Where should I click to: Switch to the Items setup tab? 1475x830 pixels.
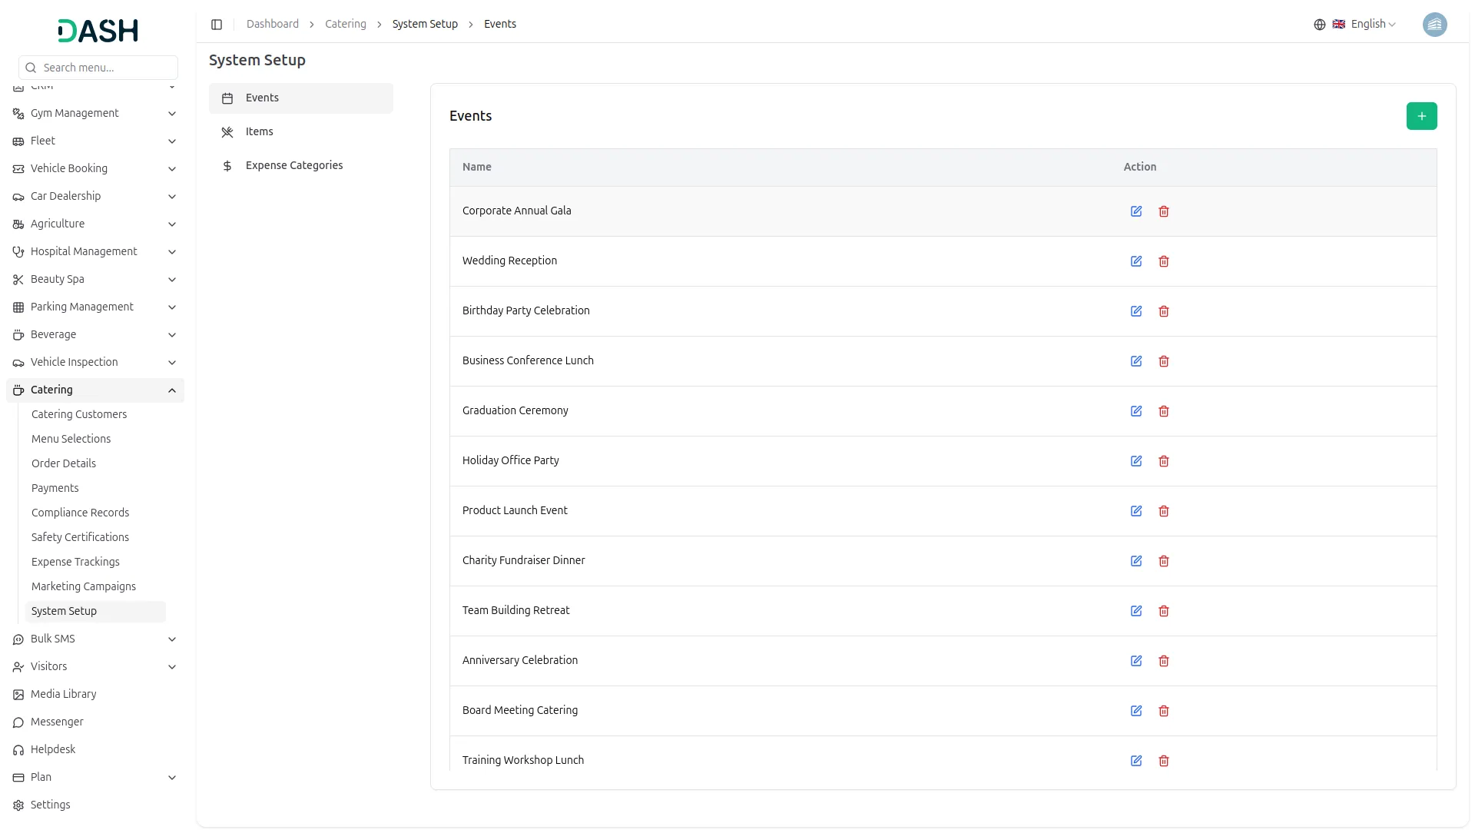[x=260, y=131]
